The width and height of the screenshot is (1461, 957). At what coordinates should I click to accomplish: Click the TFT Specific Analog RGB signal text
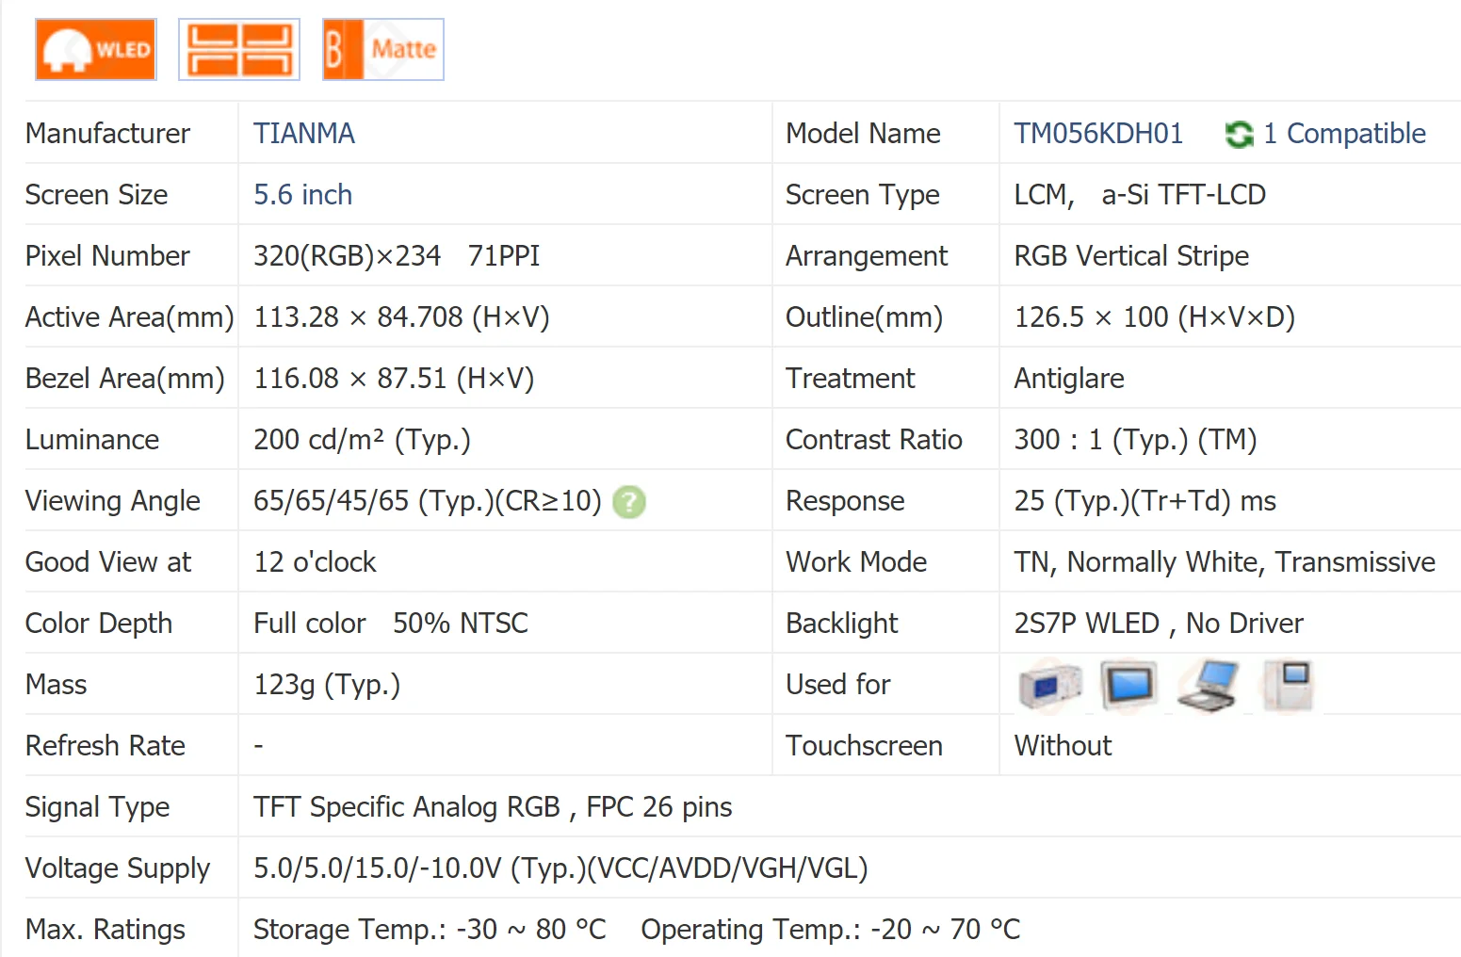(407, 807)
